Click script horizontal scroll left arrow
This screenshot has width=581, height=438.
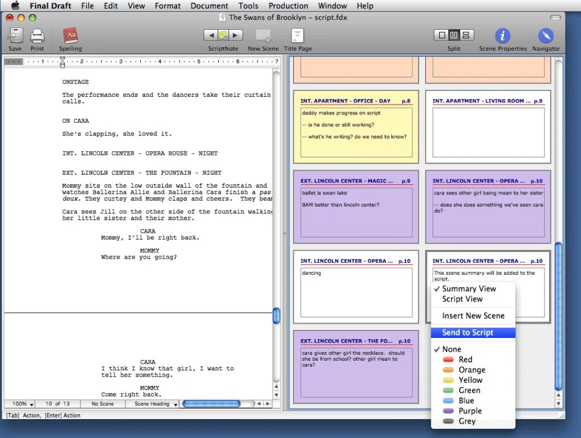(259, 404)
